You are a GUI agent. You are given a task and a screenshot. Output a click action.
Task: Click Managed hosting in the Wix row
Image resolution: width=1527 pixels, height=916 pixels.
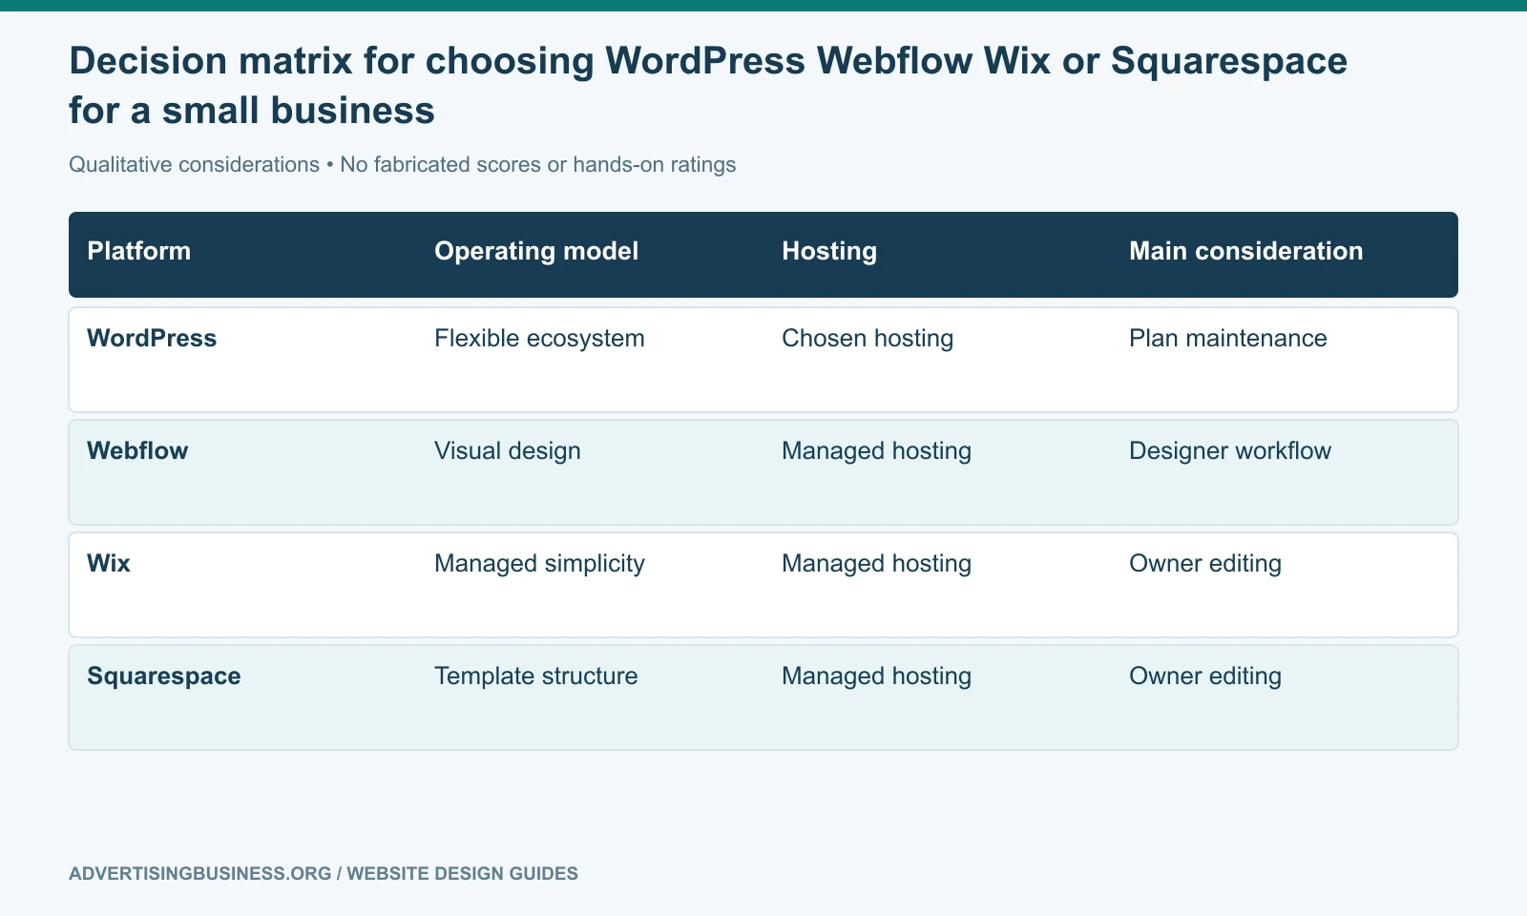[876, 563]
